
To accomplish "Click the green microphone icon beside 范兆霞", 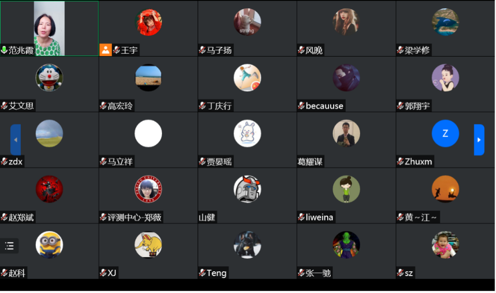I will [x=4, y=50].
